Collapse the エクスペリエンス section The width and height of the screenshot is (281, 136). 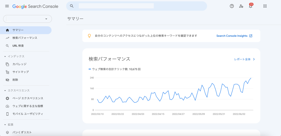click(x=17, y=90)
